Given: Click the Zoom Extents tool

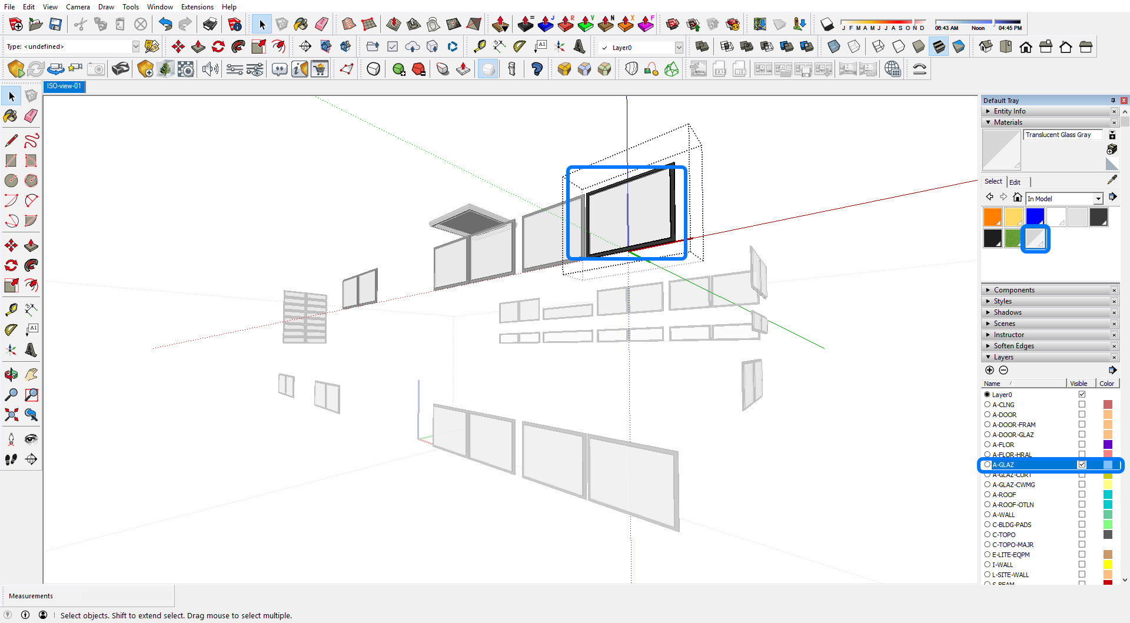Looking at the screenshot, I should [x=11, y=415].
